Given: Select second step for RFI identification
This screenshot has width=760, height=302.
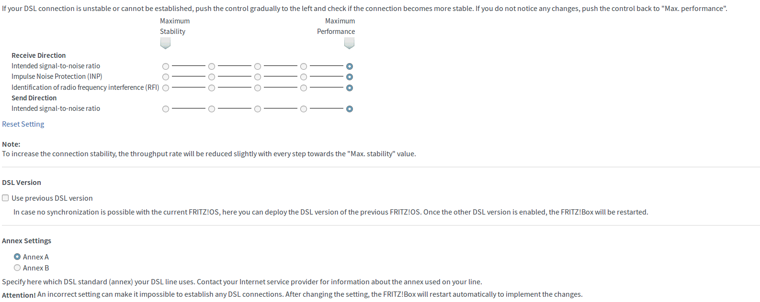Looking at the screenshot, I should [212, 88].
